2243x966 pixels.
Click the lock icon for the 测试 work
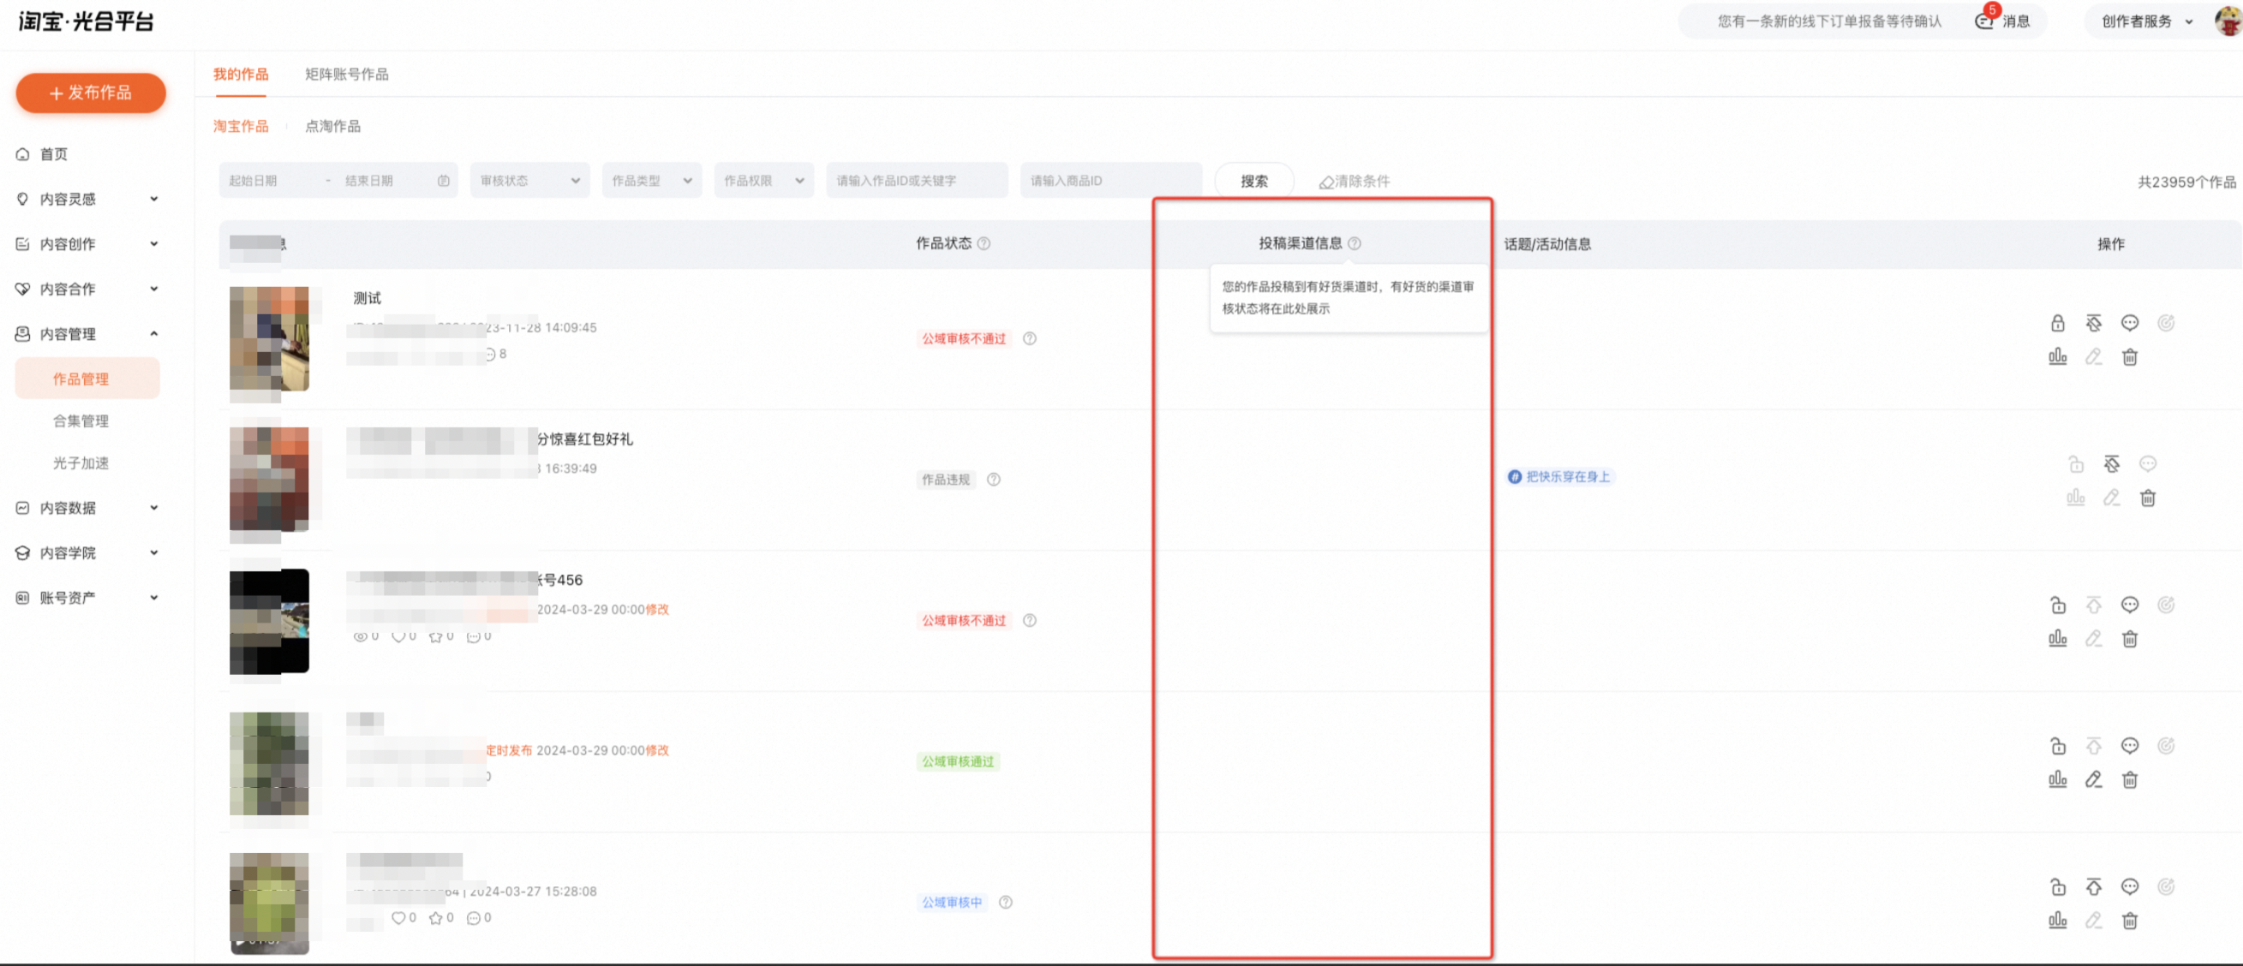point(2058,324)
